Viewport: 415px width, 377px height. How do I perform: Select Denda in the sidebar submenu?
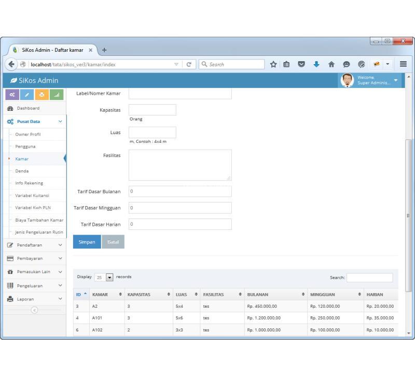point(22,171)
